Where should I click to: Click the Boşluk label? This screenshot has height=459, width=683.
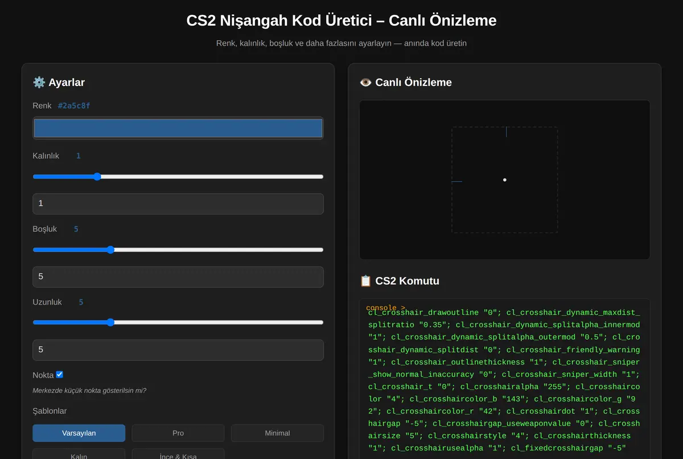pos(45,229)
